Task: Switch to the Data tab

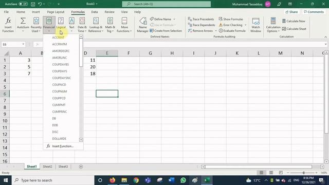Action: click(x=95, y=12)
